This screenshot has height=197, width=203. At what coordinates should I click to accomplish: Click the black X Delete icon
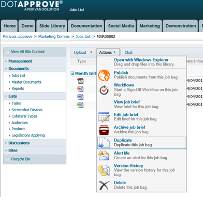pyautogui.click(x=104, y=185)
